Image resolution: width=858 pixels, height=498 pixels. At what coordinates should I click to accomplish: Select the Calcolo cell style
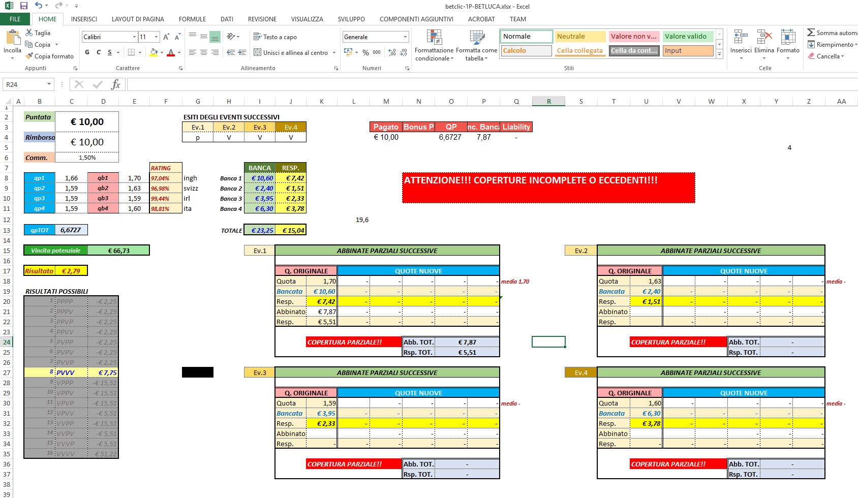(x=526, y=51)
